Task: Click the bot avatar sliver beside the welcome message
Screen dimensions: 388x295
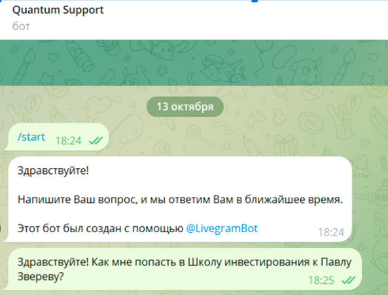Action: (1, 229)
